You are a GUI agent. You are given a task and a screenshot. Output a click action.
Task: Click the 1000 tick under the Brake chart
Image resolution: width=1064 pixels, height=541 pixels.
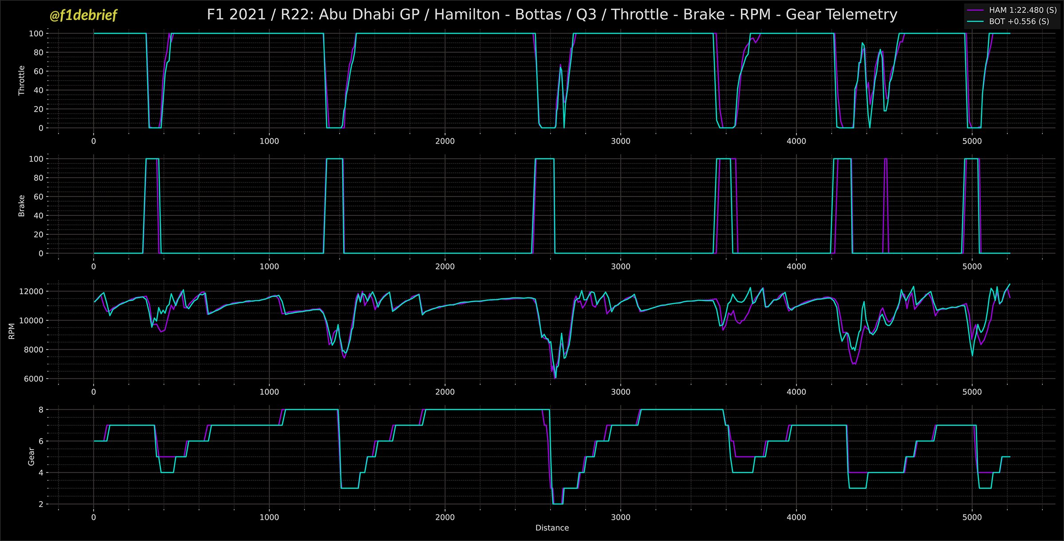pos(269,266)
